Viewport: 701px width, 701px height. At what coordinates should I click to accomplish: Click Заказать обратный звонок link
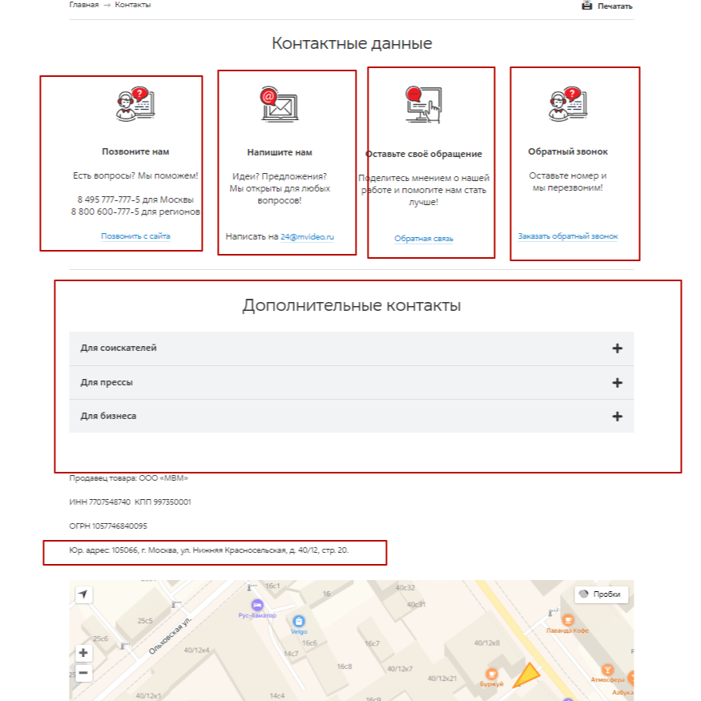[x=568, y=236]
